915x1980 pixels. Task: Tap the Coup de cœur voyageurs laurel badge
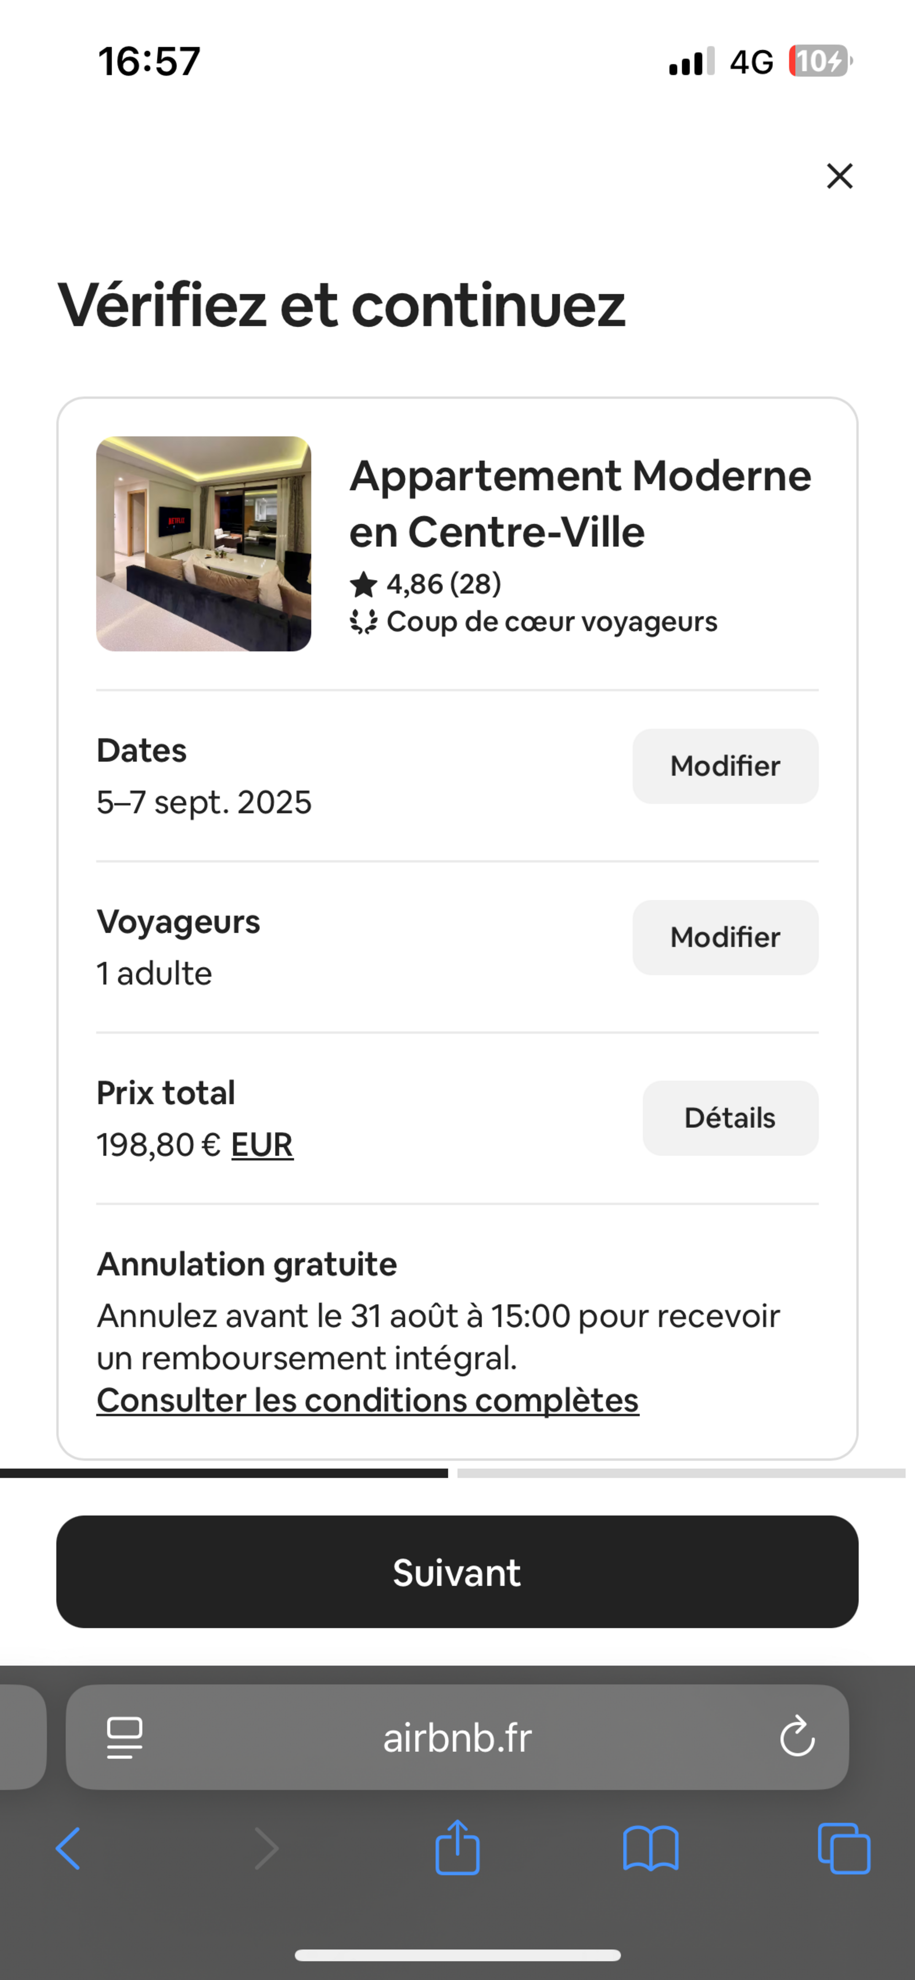(x=364, y=622)
